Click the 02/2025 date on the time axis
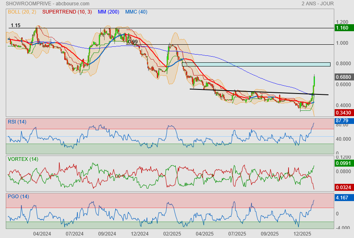 pos(172,233)
